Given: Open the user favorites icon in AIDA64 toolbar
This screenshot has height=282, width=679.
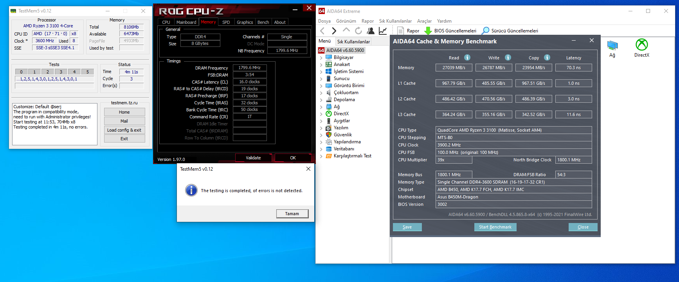Looking at the screenshot, I should pyautogui.click(x=371, y=30).
